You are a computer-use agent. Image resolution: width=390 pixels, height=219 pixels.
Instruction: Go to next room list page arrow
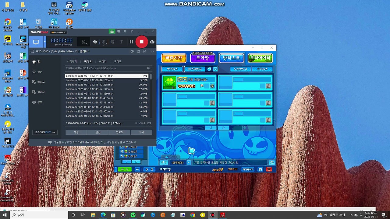[224, 128]
